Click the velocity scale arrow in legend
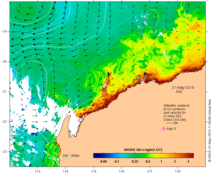Screen dimensions: 213x173 point(172,123)
